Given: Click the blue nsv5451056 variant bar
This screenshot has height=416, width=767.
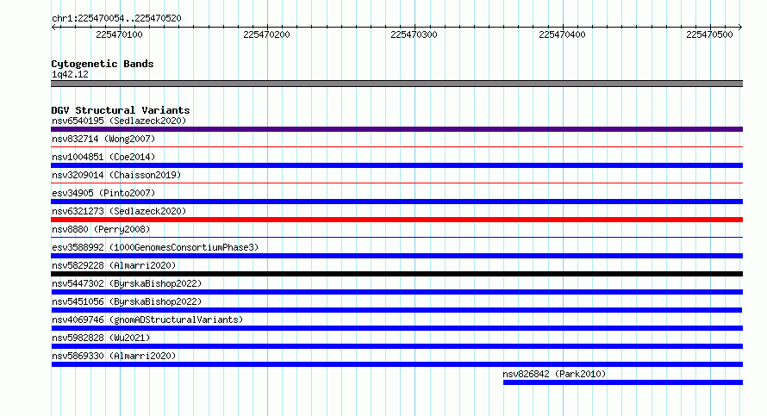Looking at the screenshot, I should (x=396, y=310).
